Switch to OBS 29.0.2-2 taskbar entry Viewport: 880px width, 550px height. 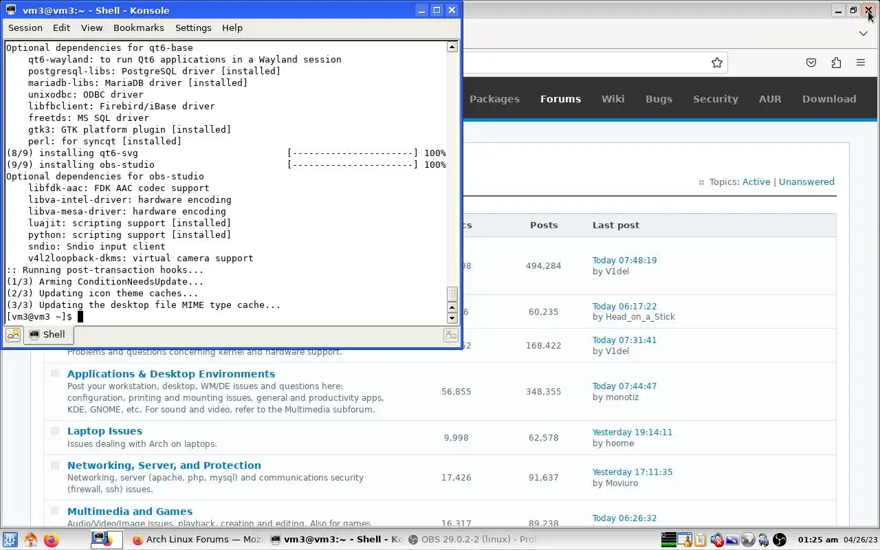pos(472,540)
